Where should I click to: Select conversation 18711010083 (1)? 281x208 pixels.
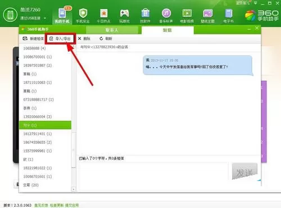[x=45, y=83]
